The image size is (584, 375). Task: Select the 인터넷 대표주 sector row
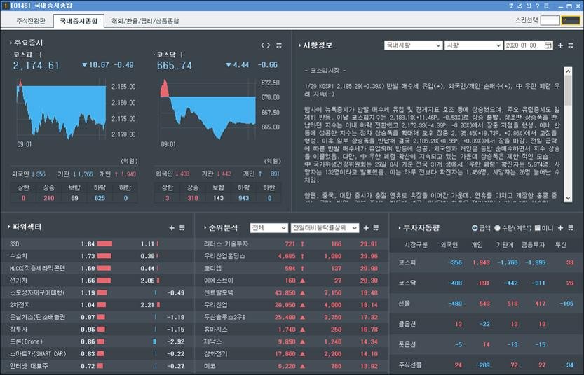coord(97,366)
